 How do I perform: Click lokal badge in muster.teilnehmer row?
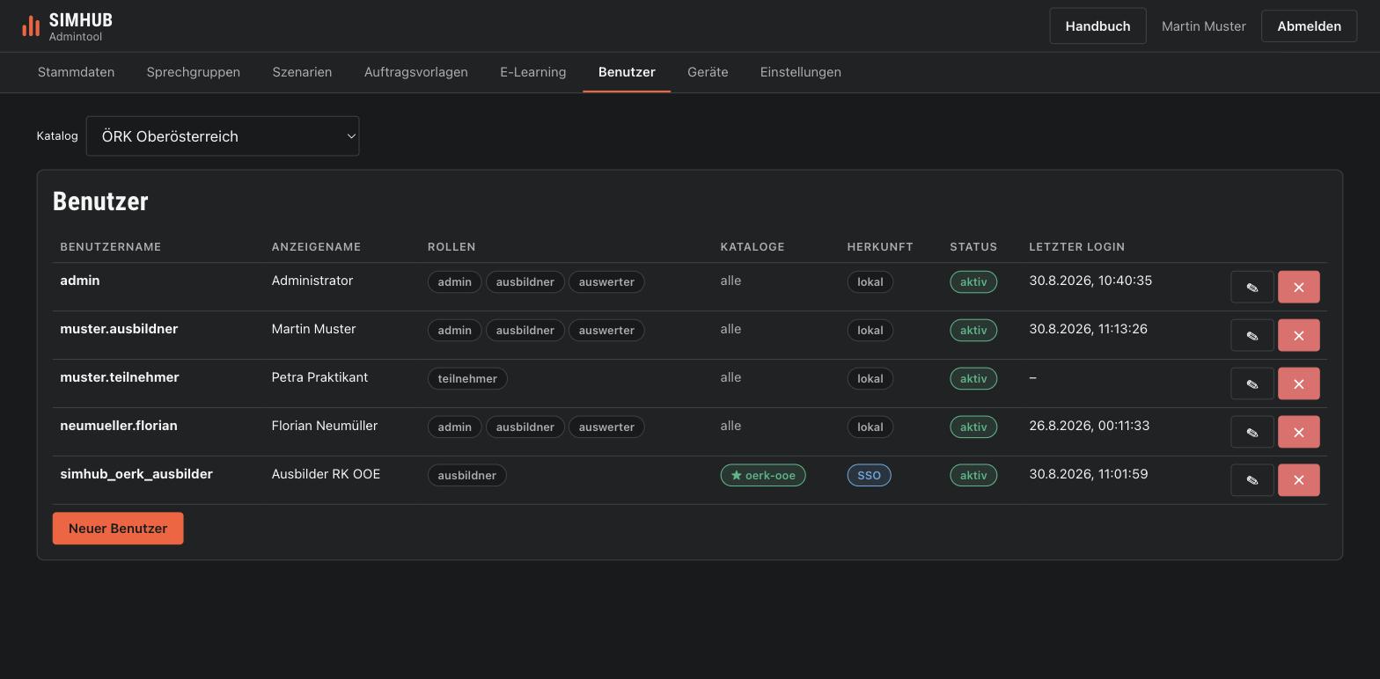coord(870,378)
